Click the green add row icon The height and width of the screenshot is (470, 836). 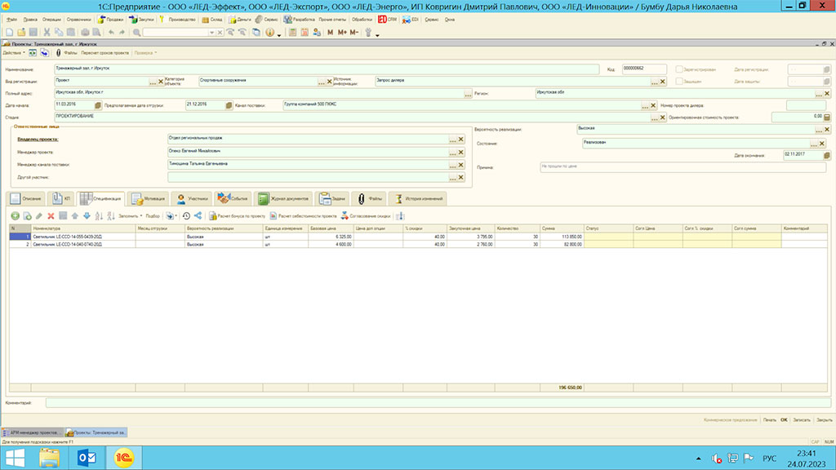click(x=15, y=215)
